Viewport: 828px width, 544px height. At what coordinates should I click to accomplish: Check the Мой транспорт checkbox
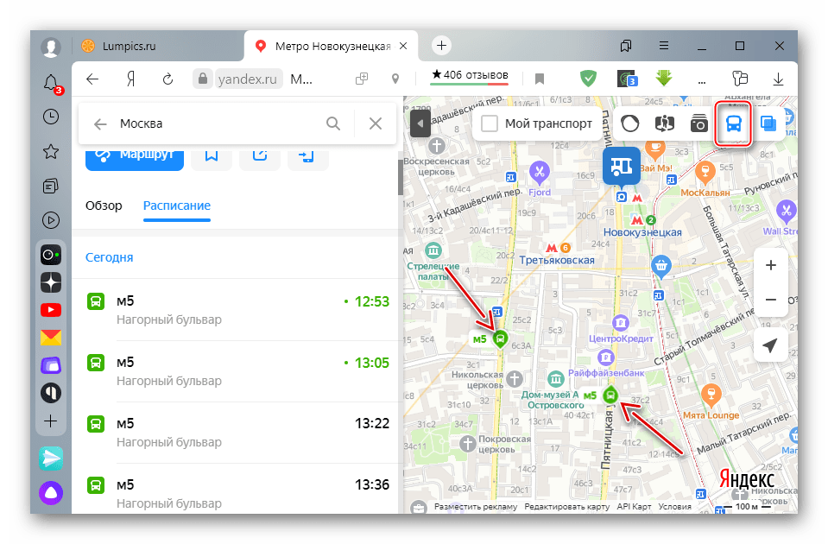point(490,123)
